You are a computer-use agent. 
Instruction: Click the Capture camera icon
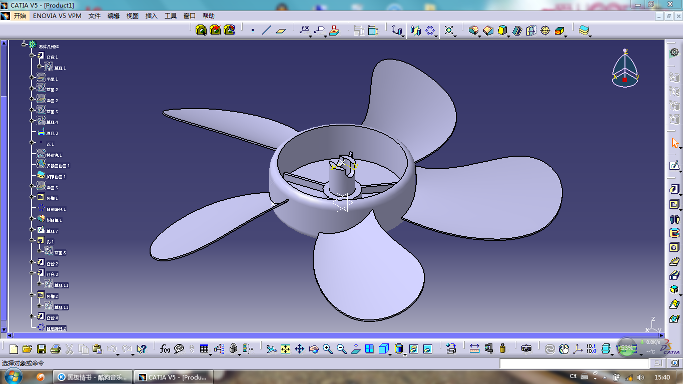click(x=526, y=349)
